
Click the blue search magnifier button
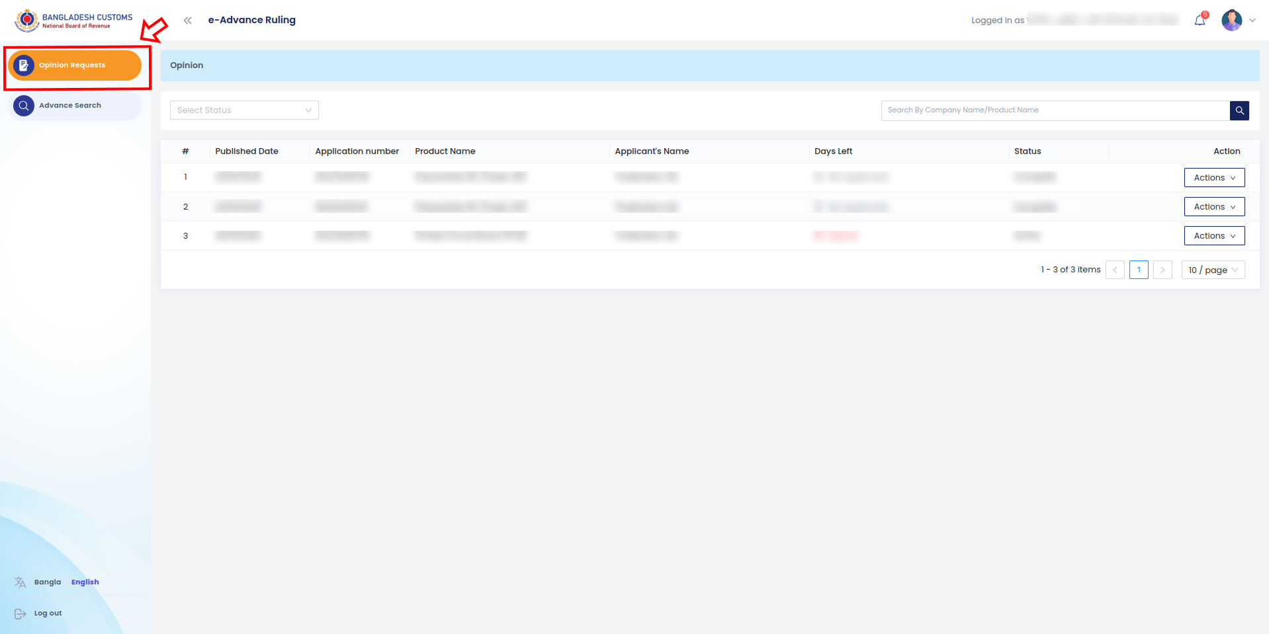click(1240, 110)
